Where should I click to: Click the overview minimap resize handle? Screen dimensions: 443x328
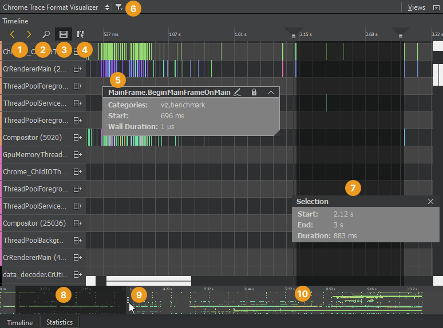128,299
